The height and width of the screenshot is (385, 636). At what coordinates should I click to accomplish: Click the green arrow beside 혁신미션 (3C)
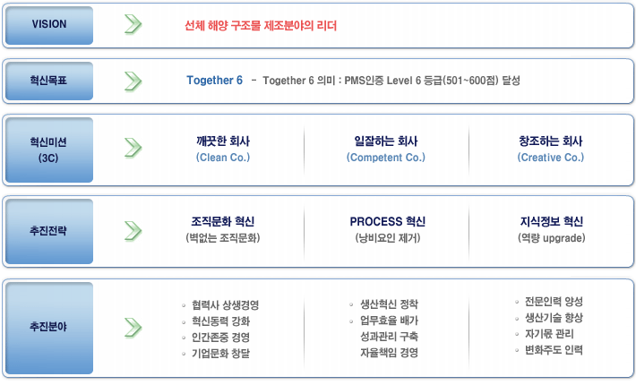(x=133, y=148)
